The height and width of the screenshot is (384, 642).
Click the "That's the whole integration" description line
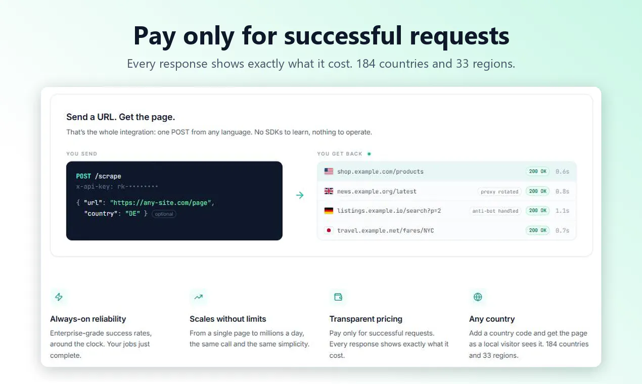(219, 132)
